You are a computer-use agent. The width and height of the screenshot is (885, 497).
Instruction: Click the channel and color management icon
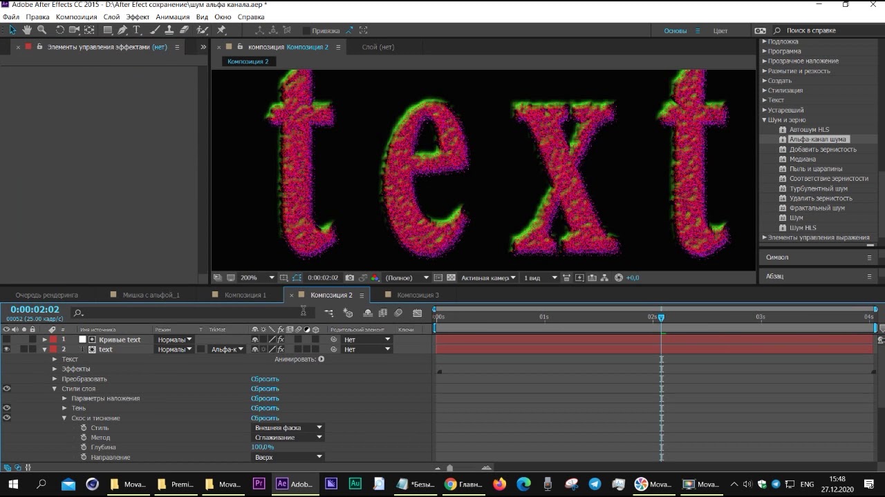click(x=375, y=277)
